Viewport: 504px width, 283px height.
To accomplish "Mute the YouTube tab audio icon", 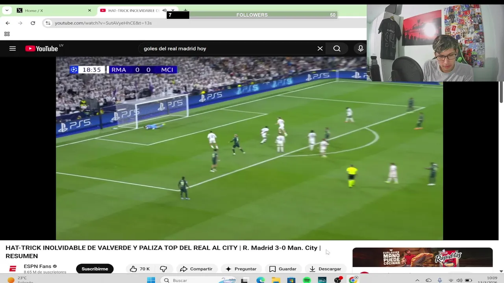I will pyautogui.click(x=165, y=11).
